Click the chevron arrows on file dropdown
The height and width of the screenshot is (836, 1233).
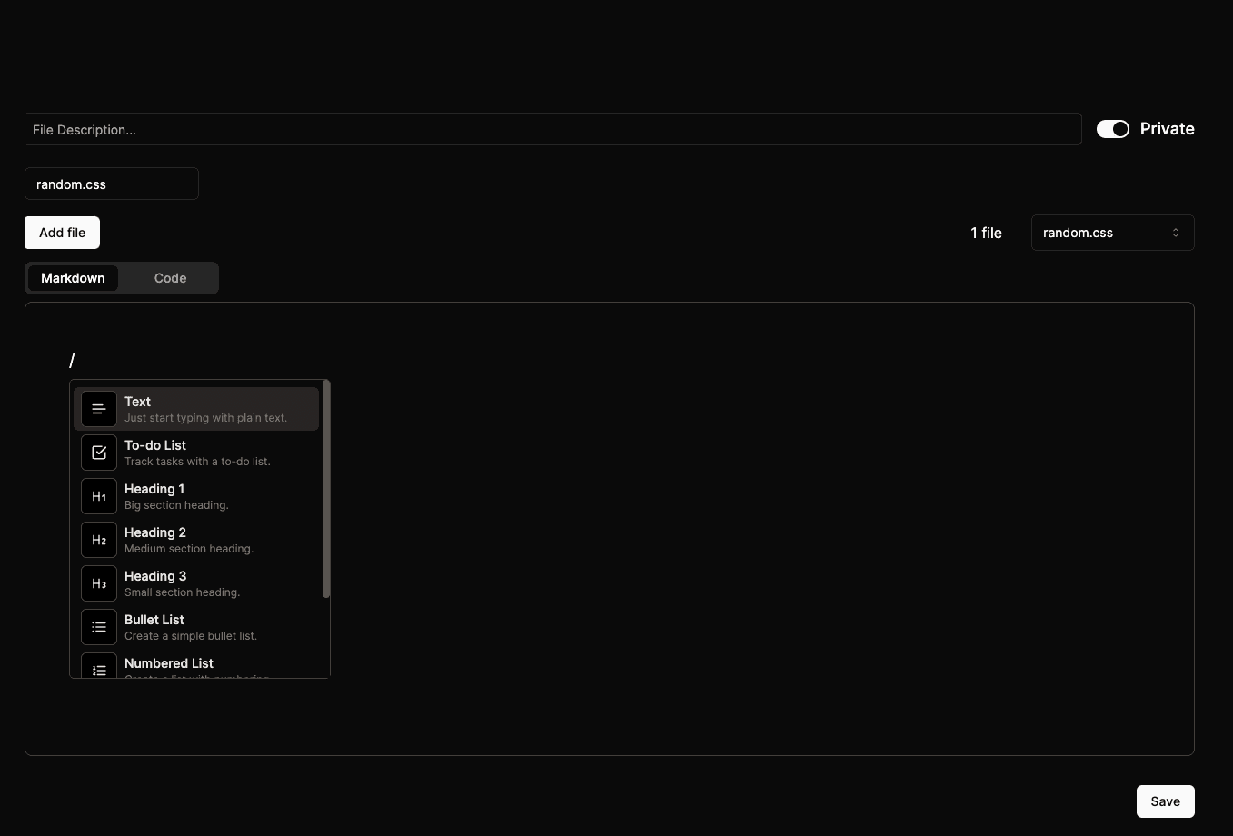pos(1175,233)
